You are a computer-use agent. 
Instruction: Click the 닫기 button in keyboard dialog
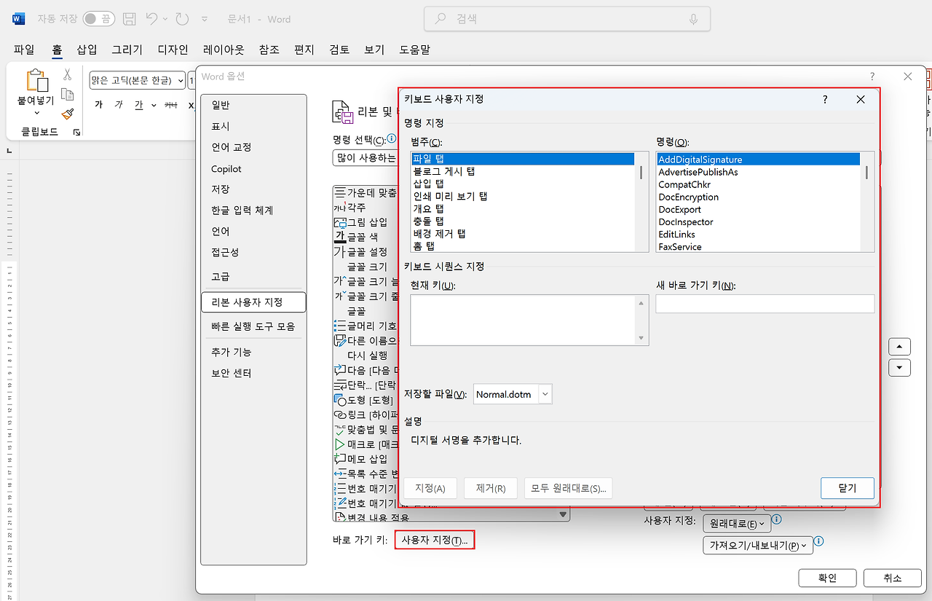pos(847,488)
